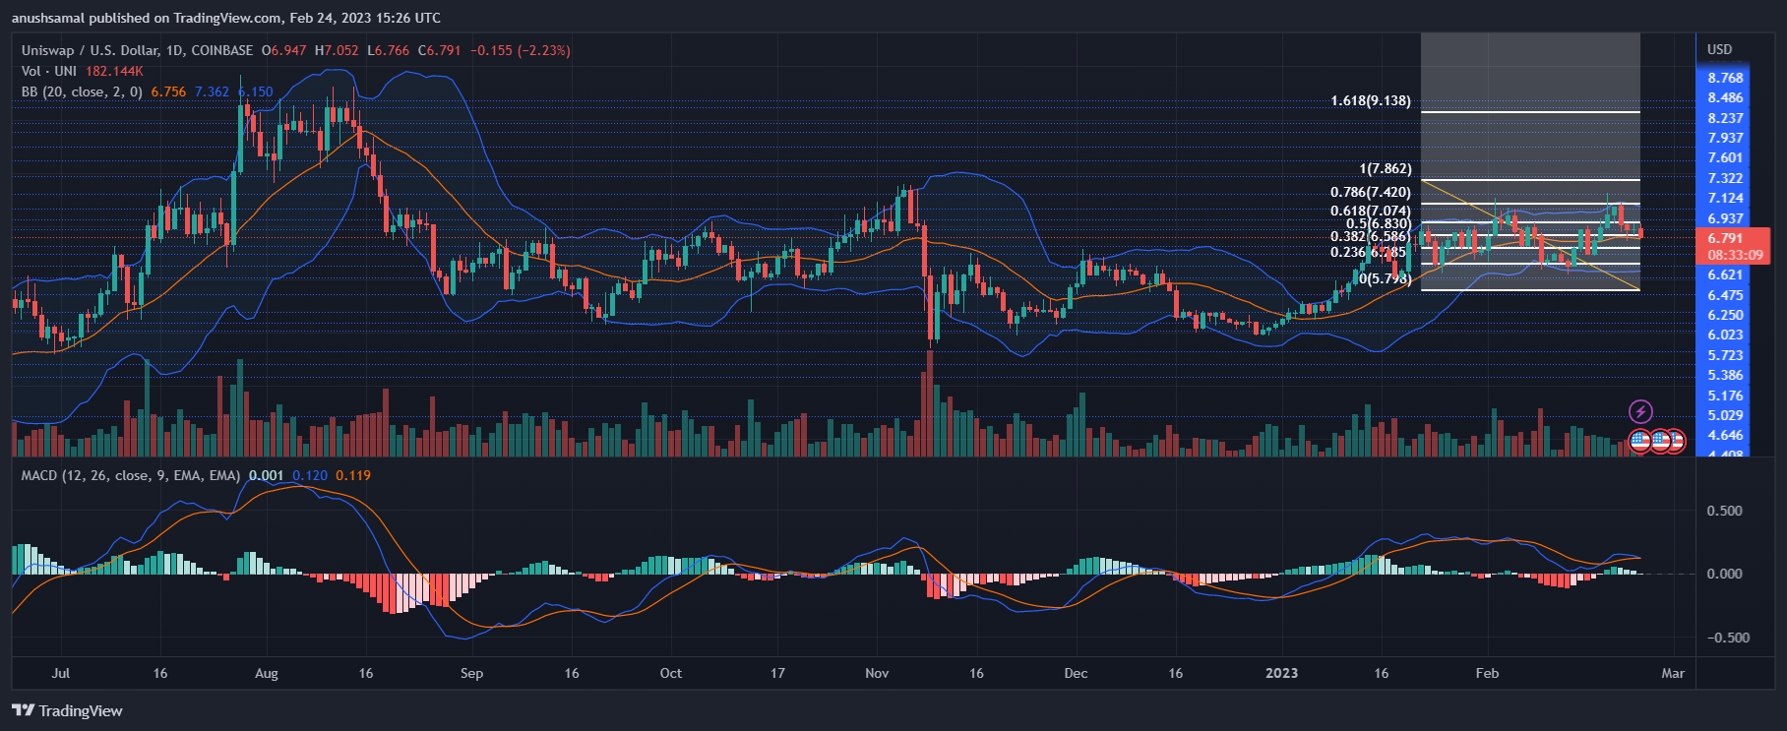Select the Uniswap / U.S. Dollar symbol title
The image size is (1787, 731).
point(138,50)
